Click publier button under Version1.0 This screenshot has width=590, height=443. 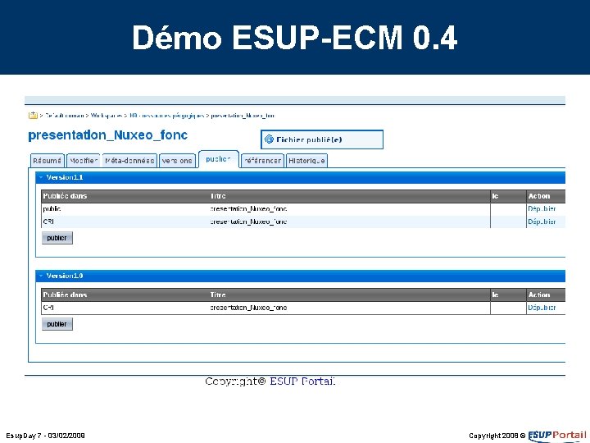pyautogui.click(x=57, y=324)
